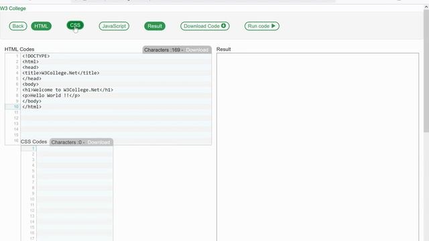Image resolution: width=429 pixels, height=241 pixels.
Task: Click the download arrow icon in Download Code
Action: tap(223, 25)
